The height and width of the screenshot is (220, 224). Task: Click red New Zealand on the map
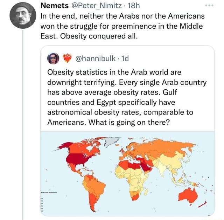tap(203, 205)
